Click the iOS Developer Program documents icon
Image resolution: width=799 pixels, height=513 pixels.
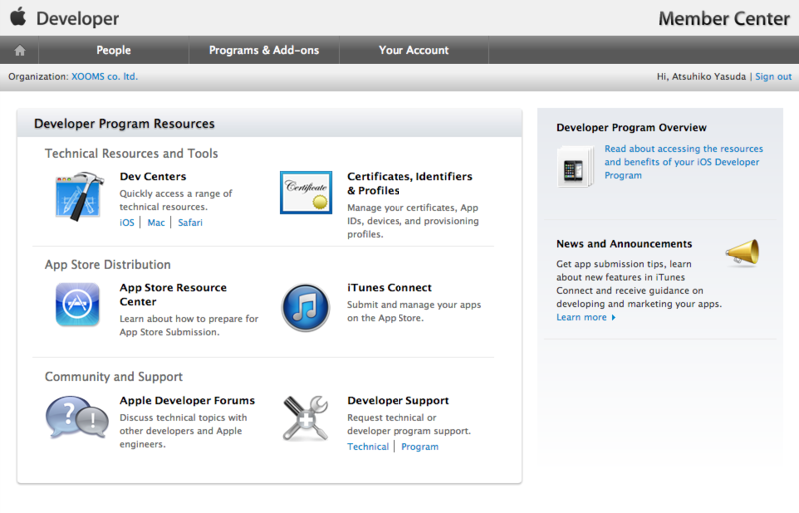(575, 167)
